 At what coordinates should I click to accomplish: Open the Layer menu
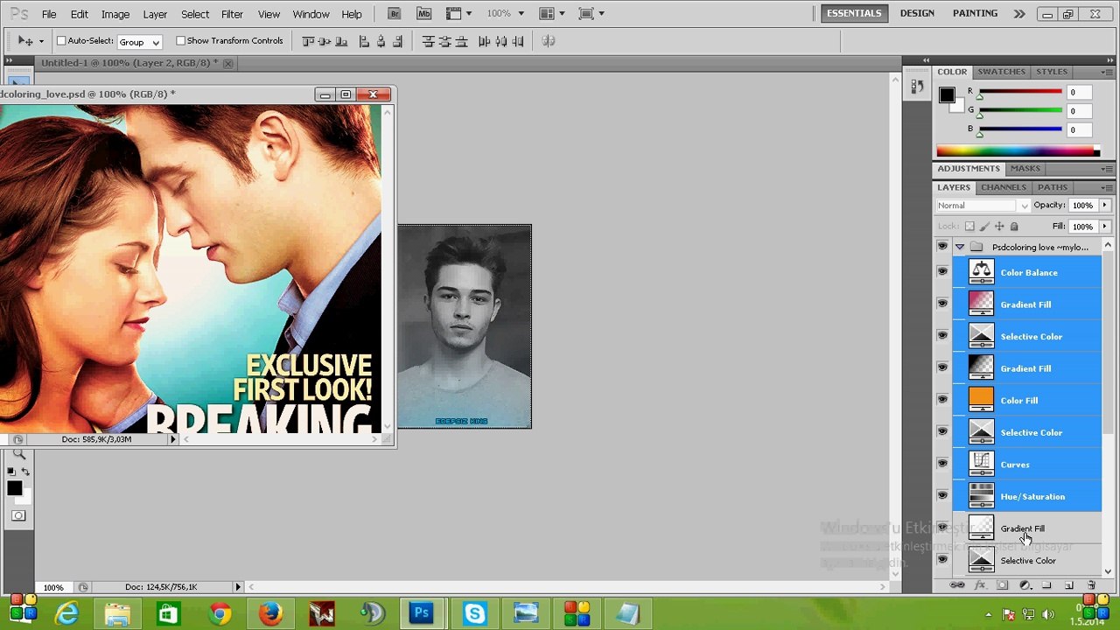[x=155, y=14]
